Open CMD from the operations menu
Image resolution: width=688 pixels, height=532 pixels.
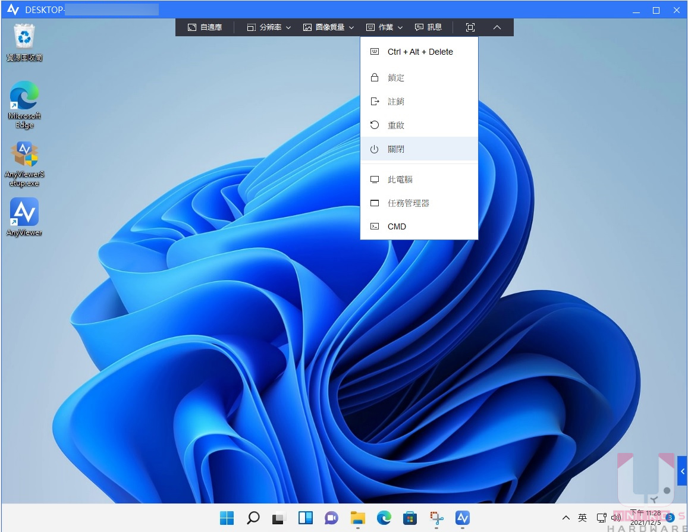tap(419, 226)
